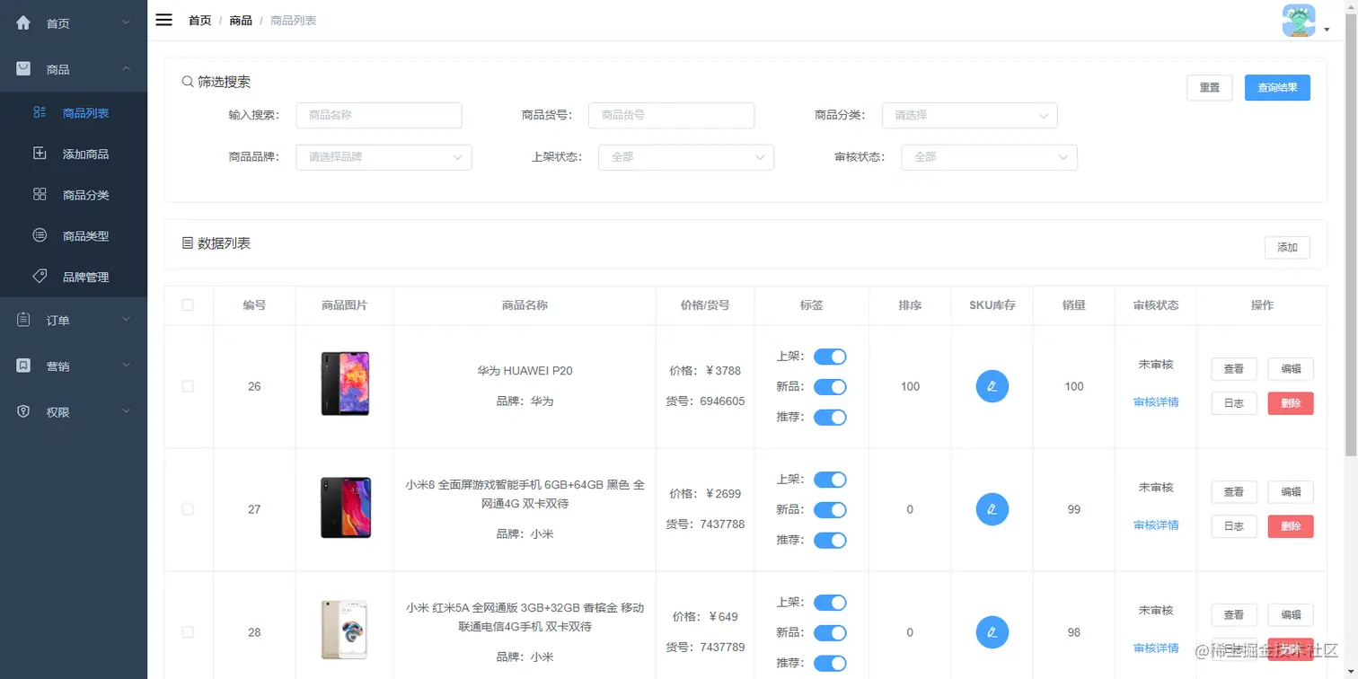
Task: Collapse the 商品 sidebar menu chevron
Action: point(127,68)
